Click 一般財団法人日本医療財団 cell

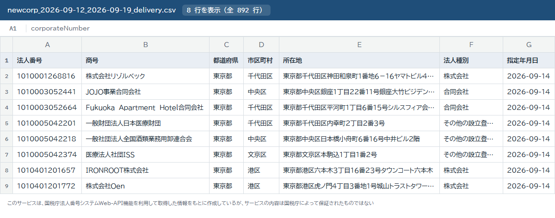tap(146, 123)
